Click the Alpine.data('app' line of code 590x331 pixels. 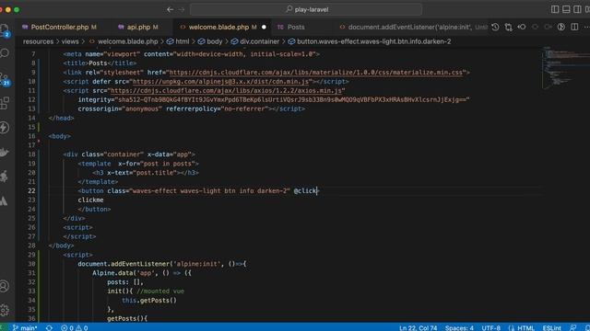pos(142,273)
